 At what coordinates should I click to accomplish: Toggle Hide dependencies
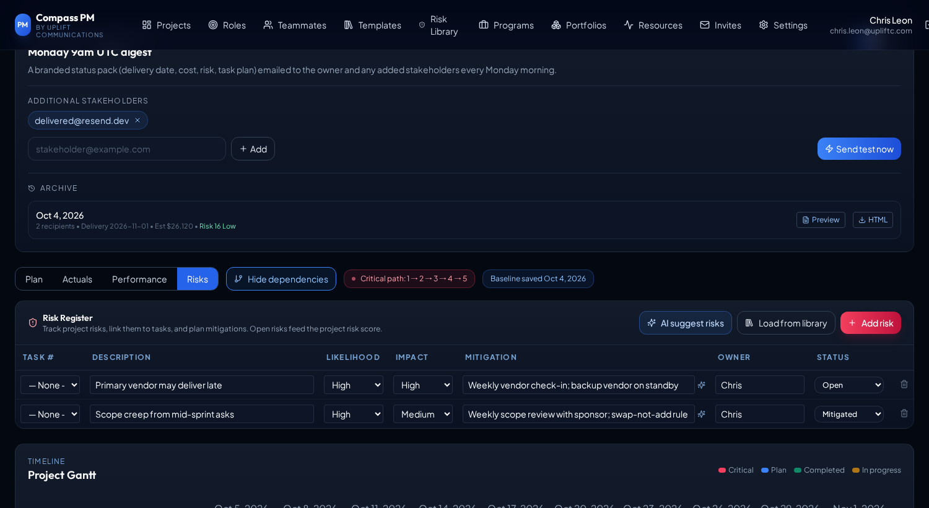coord(281,279)
